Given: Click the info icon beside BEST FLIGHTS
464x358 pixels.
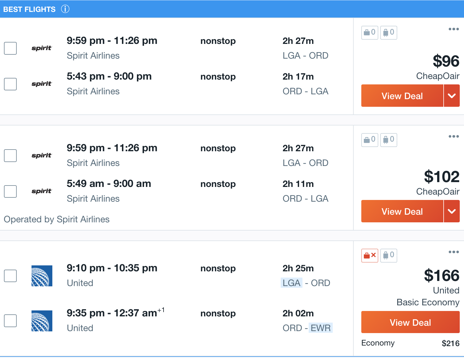Looking at the screenshot, I should 66,9.
